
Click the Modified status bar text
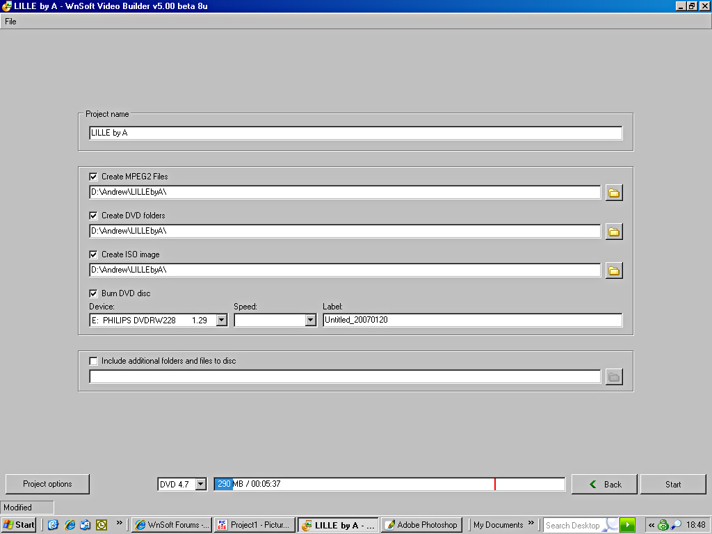point(17,507)
